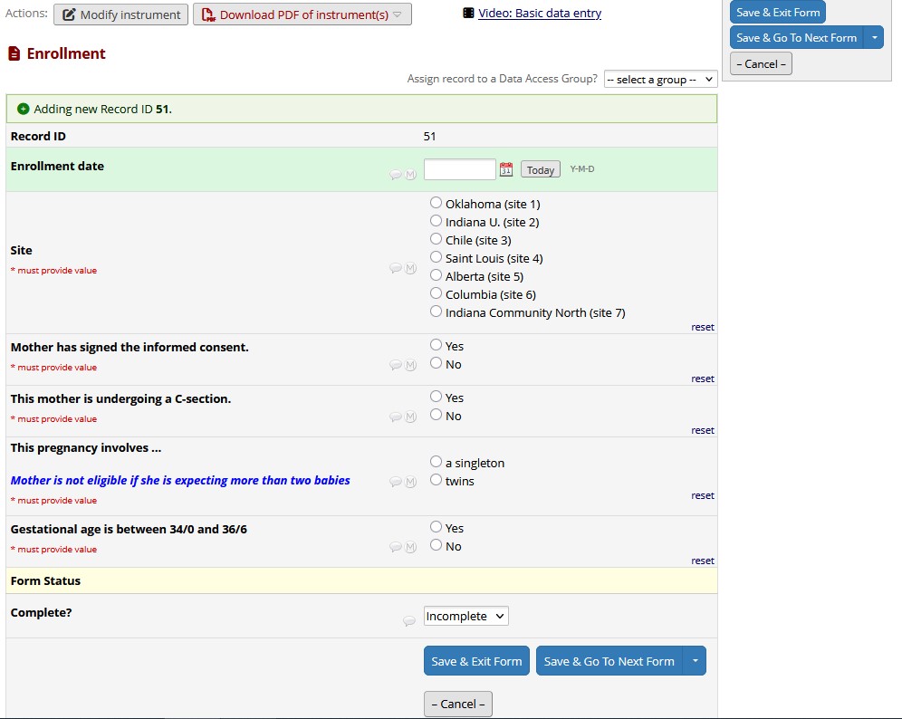Open comment balloon for pregnancy involves field

tap(396, 482)
